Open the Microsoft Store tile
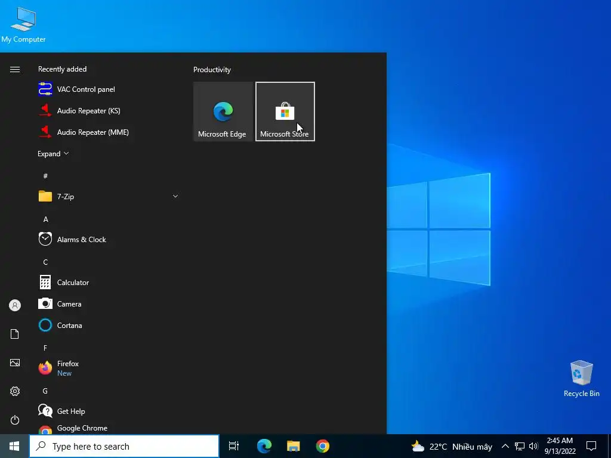 pos(285,112)
